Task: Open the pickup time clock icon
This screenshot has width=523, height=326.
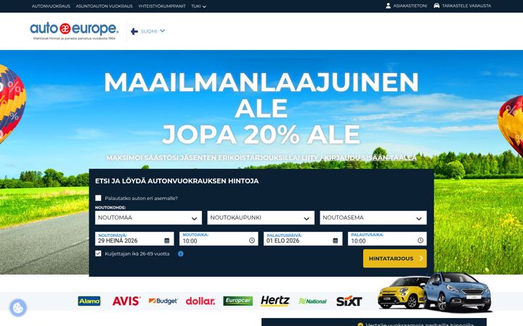Action: (252, 241)
